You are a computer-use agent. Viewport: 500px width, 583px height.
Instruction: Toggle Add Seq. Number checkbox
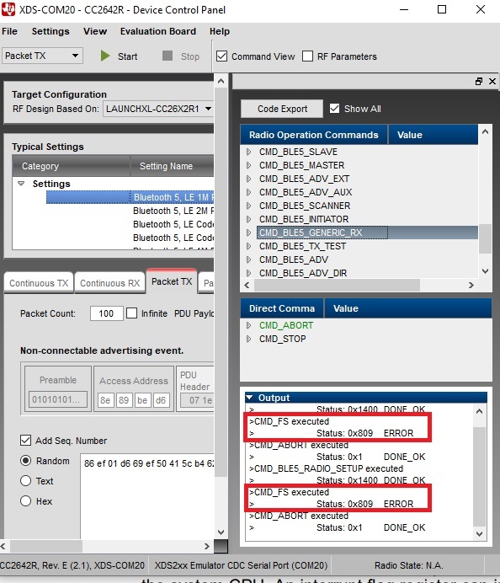[x=25, y=441]
